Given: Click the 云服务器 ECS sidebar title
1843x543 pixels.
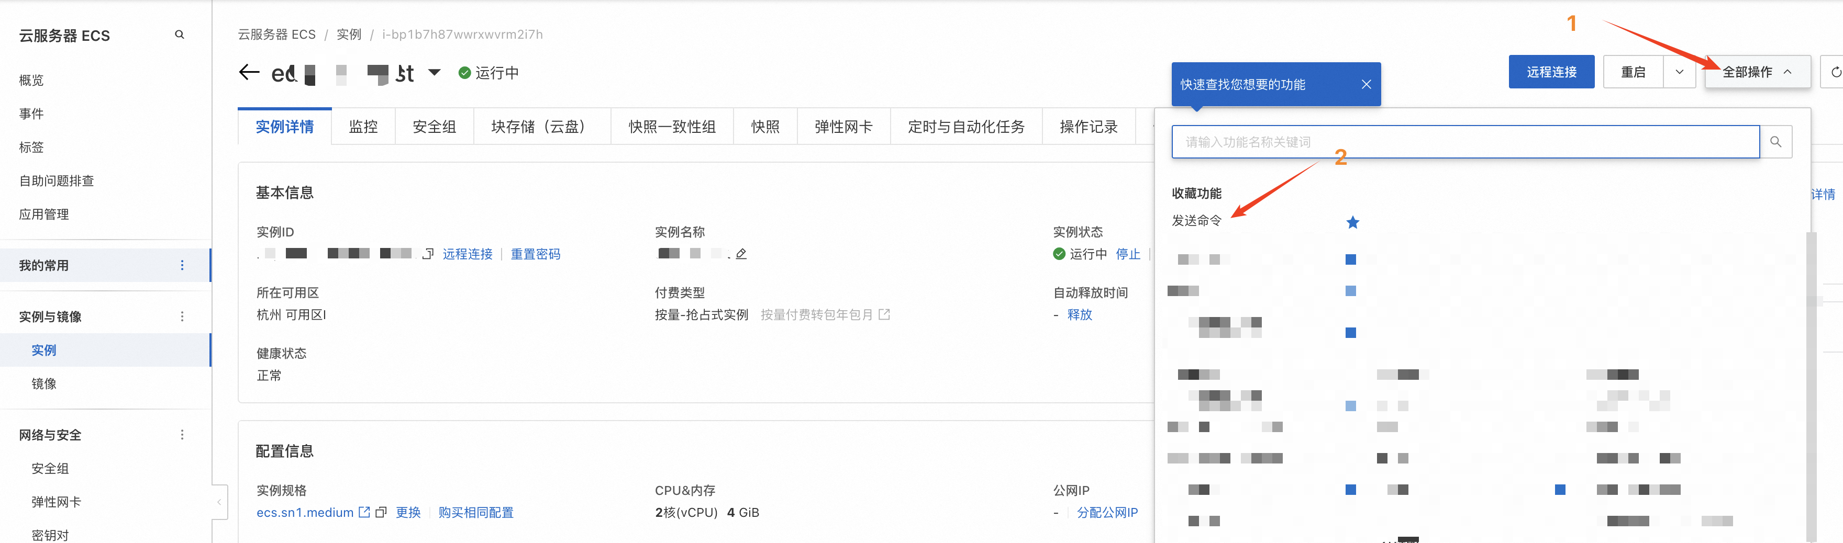Looking at the screenshot, I should pyautogui.click(x=64, y=36).
